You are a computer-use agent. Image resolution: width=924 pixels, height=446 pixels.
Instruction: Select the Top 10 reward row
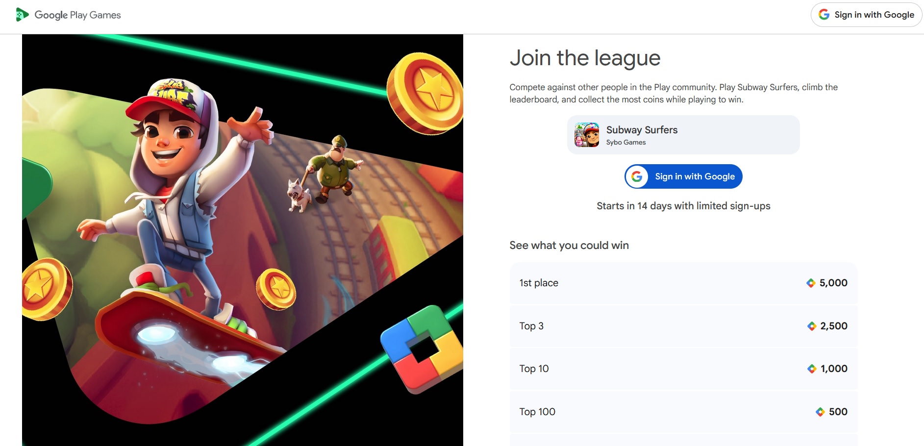point(683,369)
